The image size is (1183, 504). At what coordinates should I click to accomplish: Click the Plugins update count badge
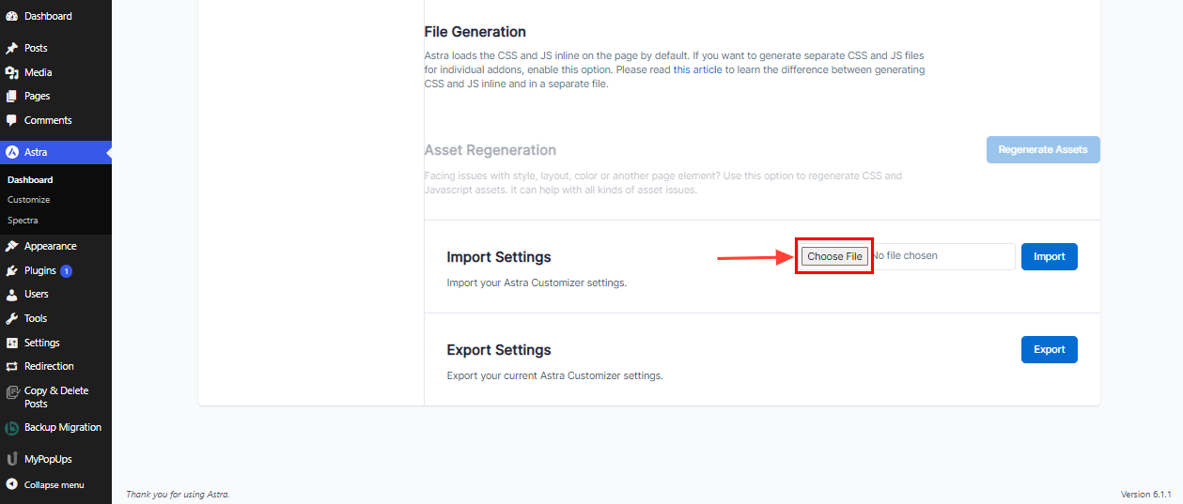click(66, 270)
